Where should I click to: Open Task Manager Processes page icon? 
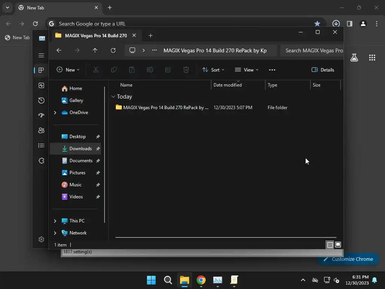tap(41, 70)
